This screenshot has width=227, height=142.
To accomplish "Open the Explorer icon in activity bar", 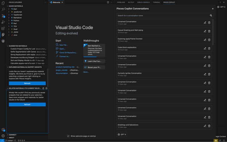I will coord(3,3).
